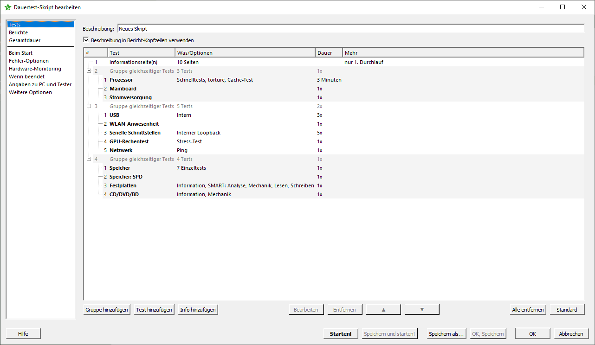Click 'Gruppe hinzufügen' button

[107, 310]
